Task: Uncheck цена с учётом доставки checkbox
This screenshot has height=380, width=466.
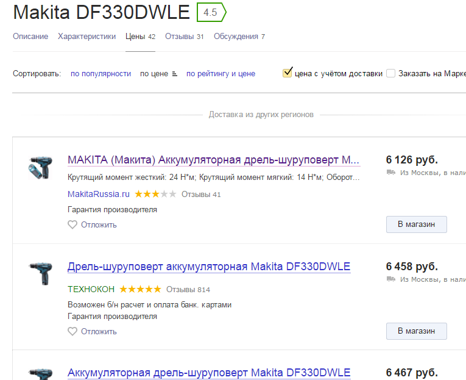Action: (x=287, y=73)
